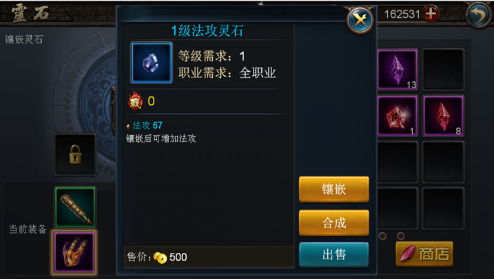
Task: Choose the green-bordered weapon equipment slot
Action: point(75,207)
